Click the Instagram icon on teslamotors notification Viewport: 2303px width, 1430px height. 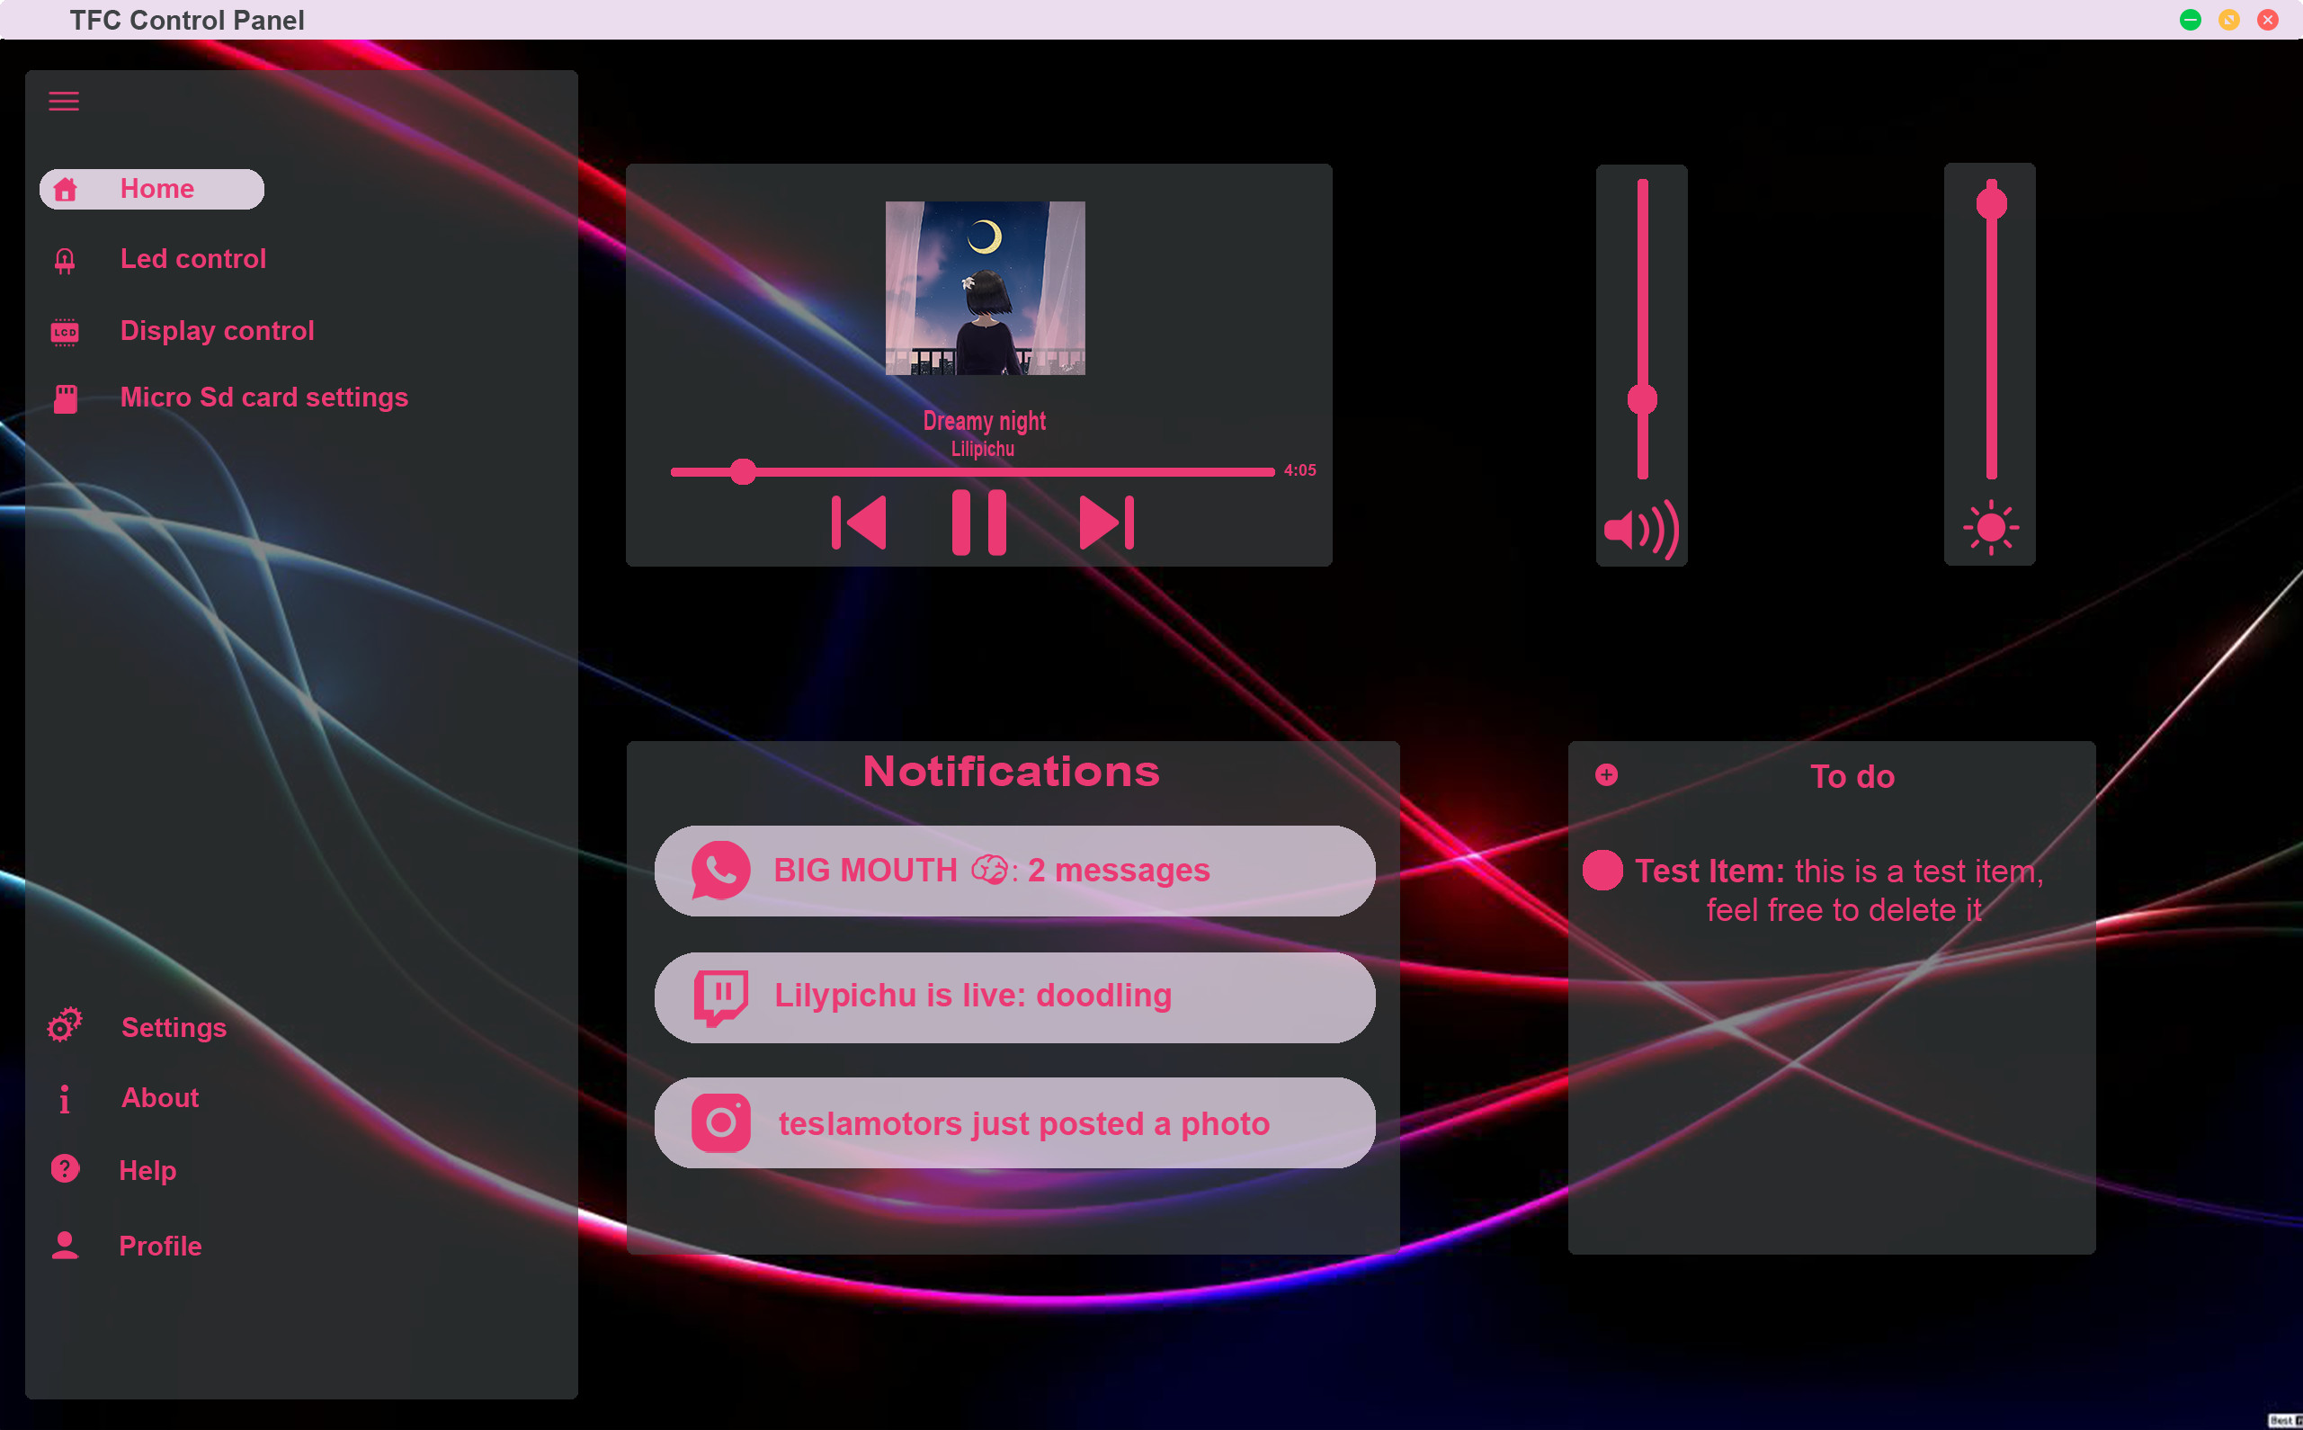pyautogui.click(x=720, y=1122)
